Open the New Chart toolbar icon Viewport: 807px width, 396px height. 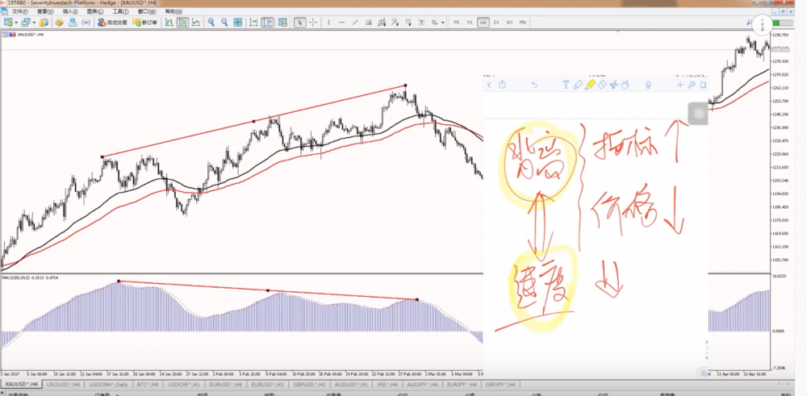click(x=8, y=23)
